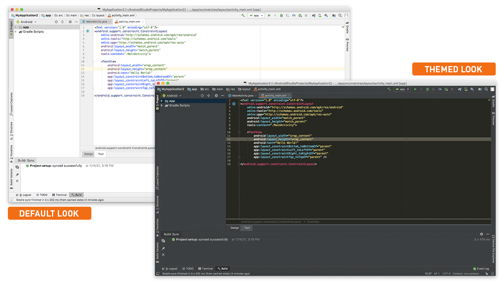Sync project with Gradle in default window
This screenshot has height=283, width=504.
click(x=314, y=15)
